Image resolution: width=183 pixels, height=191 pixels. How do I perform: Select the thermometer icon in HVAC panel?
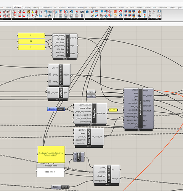[55, 16]
